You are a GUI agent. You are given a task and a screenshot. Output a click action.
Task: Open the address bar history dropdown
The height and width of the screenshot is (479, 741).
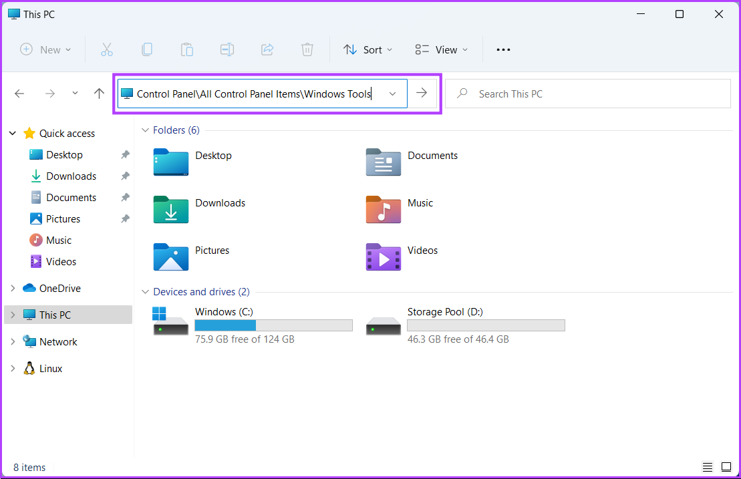point(392,94)
